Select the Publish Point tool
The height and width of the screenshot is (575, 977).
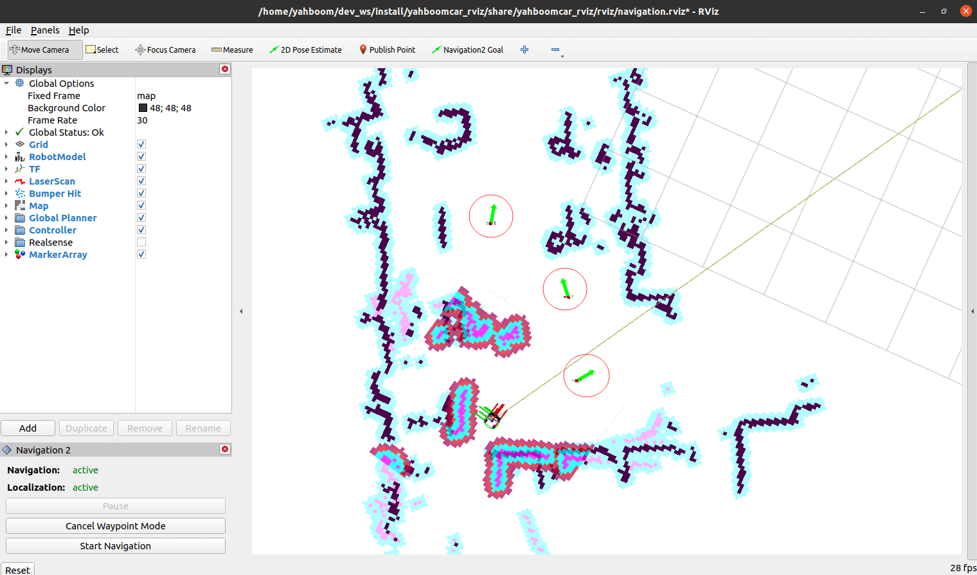387,50
